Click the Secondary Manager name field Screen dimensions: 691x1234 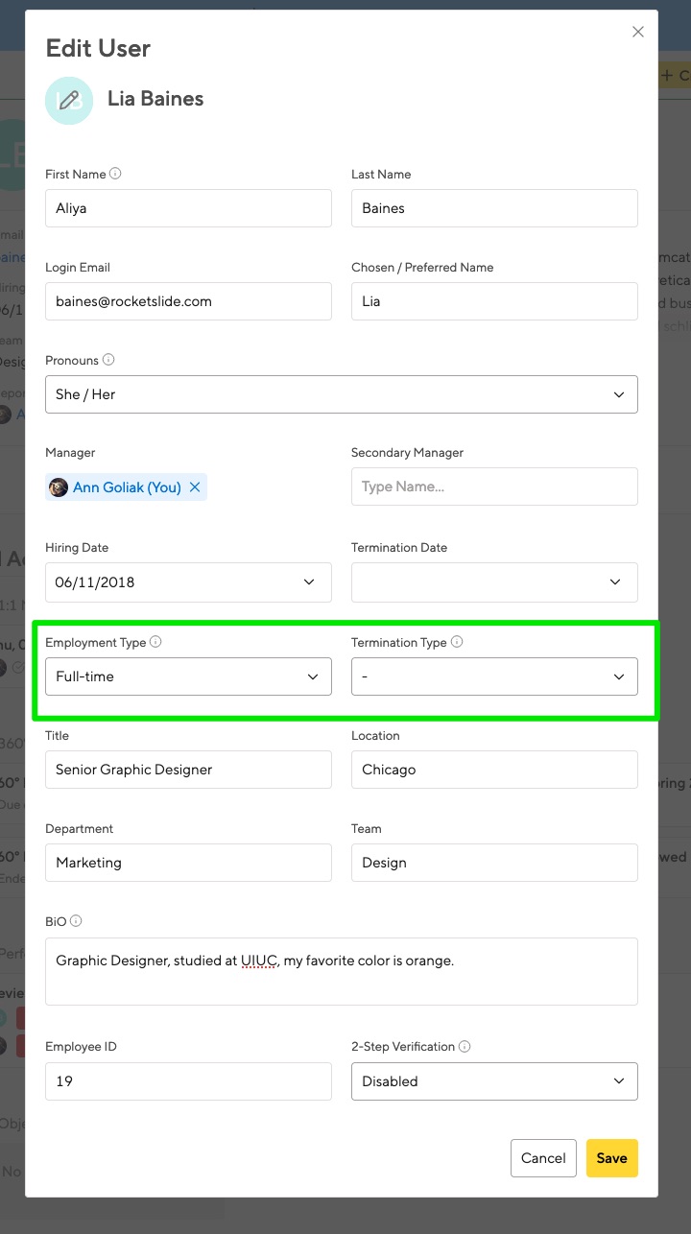click(494, 486)
